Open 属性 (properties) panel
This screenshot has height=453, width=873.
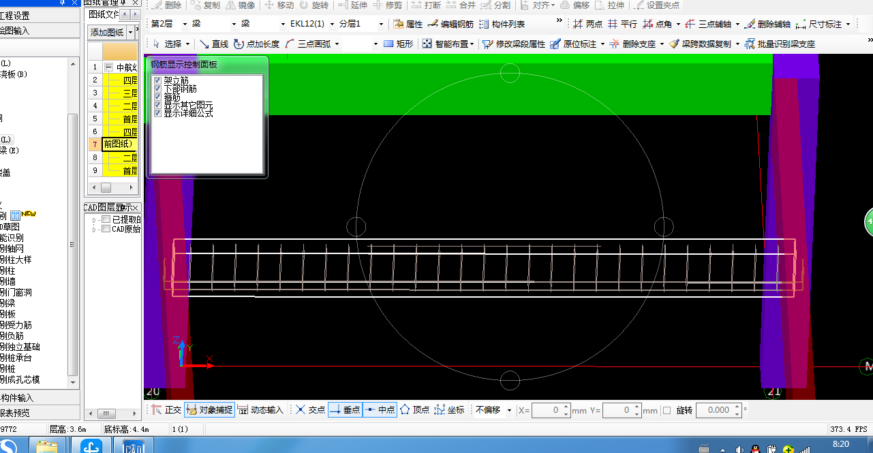(408, 24)
